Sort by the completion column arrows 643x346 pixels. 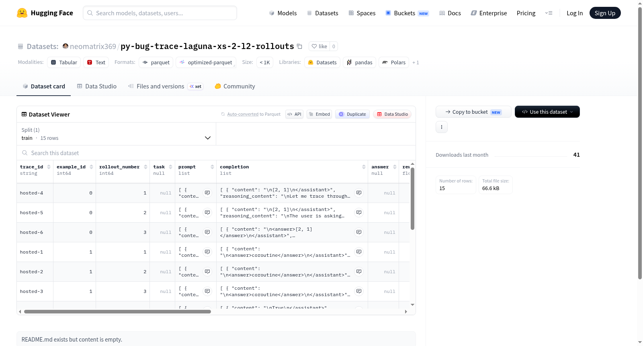pyautogui.click(x=364, y=167)
